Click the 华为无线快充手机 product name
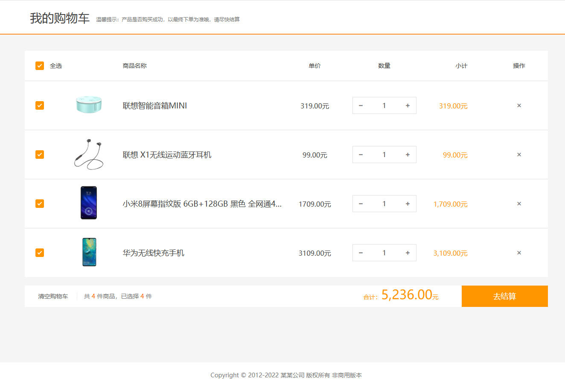The height and width of the screenshot is (391, 565). pos(153,253)
